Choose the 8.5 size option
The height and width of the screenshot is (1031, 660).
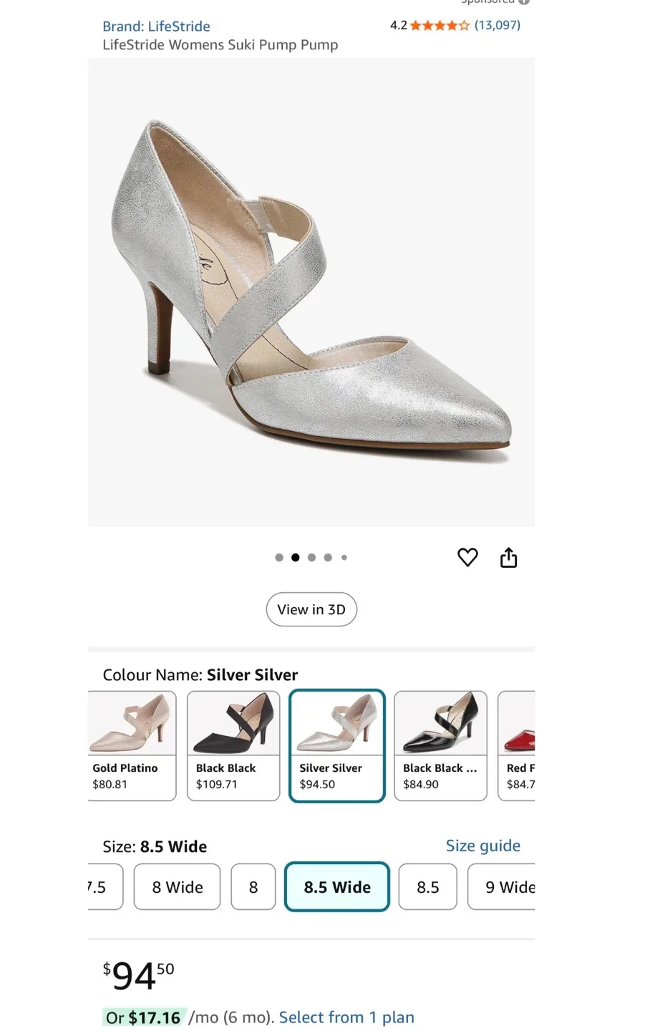tap(427, 886)
